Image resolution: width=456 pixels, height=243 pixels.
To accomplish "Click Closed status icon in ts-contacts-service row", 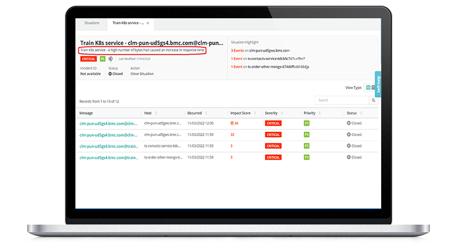I will [x=349, y=146].
